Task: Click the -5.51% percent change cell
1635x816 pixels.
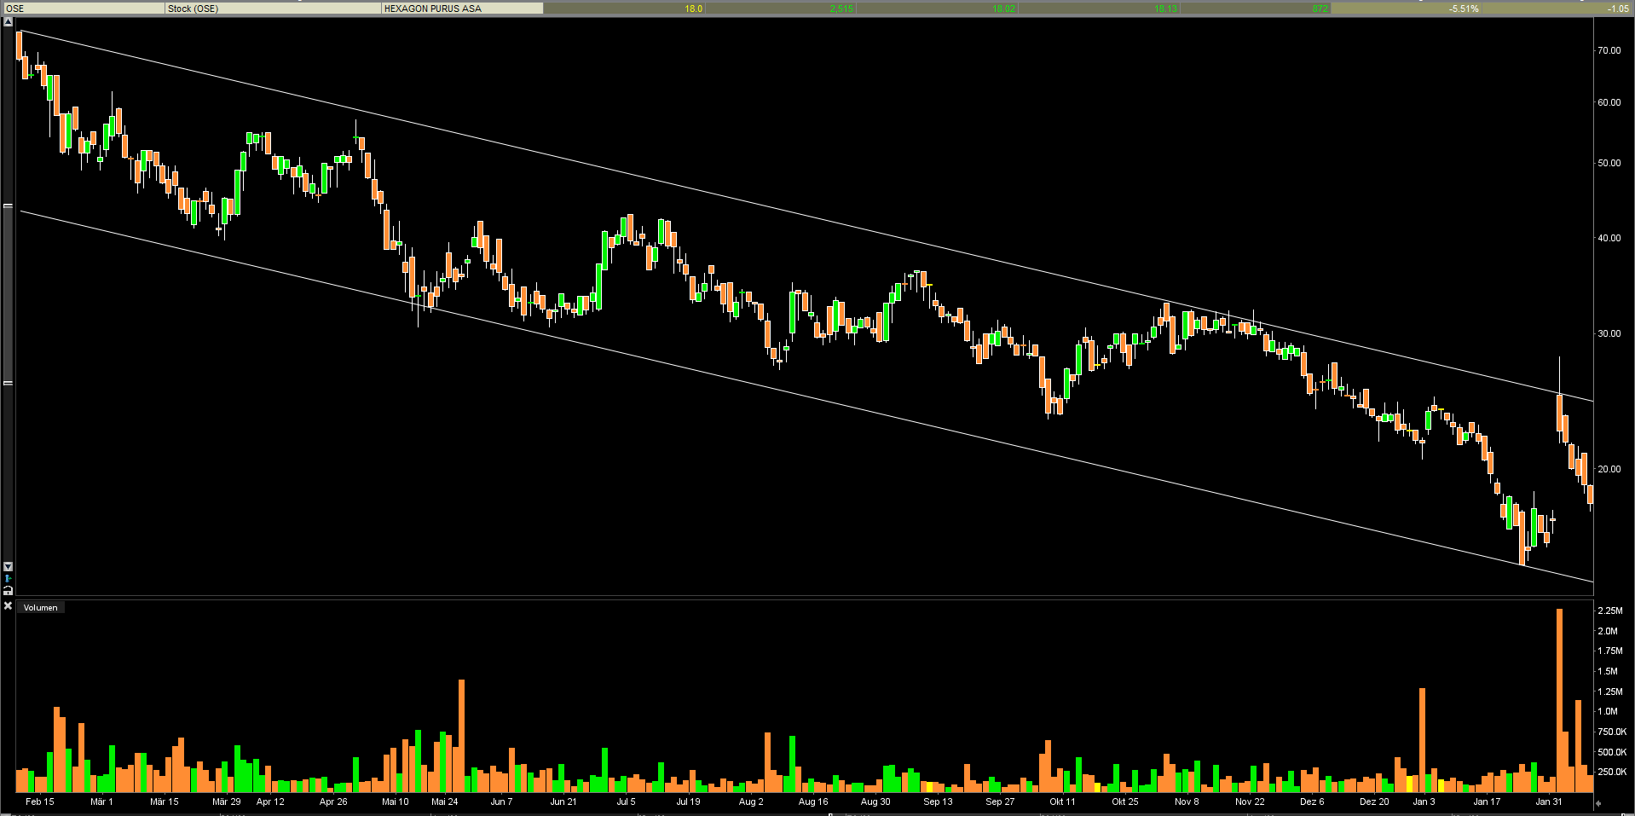Action: point(1407,9)
